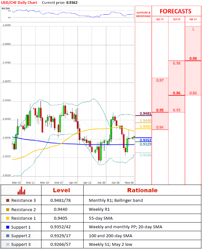Click the 0.94 value in Q2 13 column
This screenshot has height=249, width=202.
(160, 127)
